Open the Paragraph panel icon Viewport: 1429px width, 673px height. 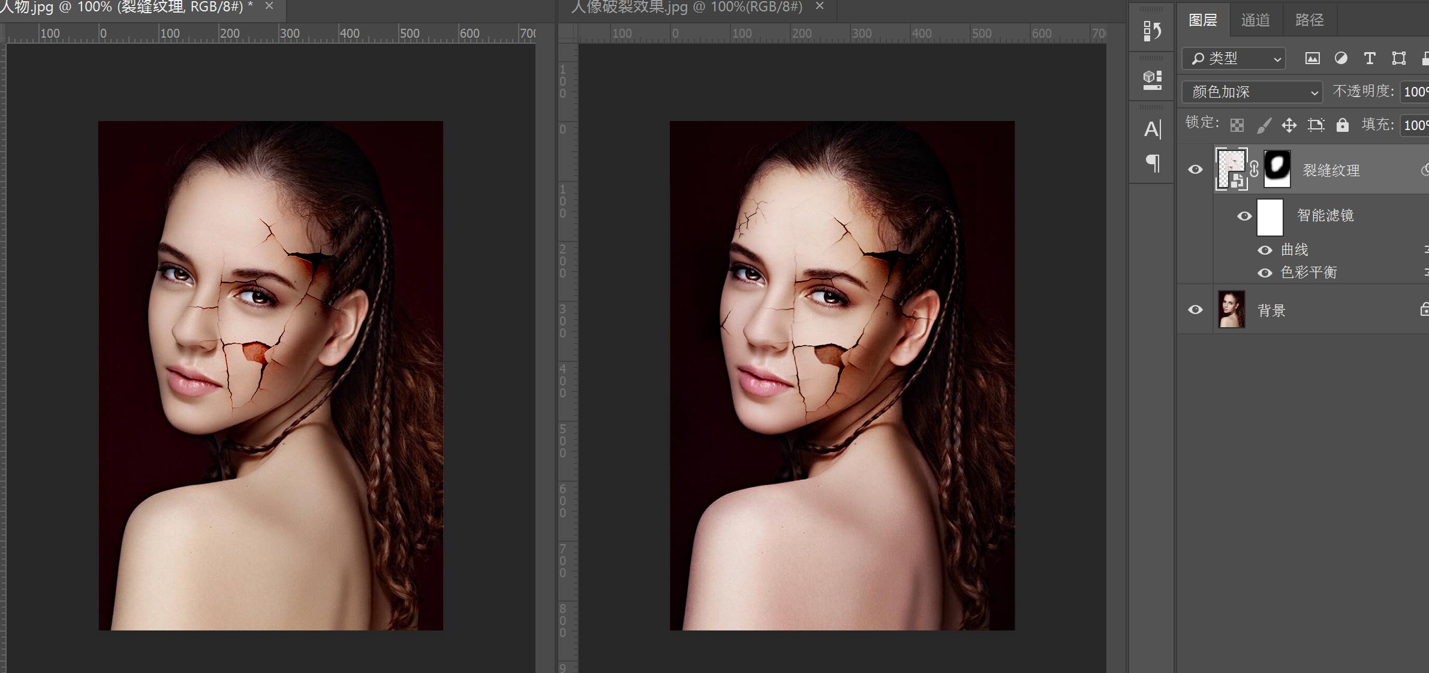(1152, 163)
